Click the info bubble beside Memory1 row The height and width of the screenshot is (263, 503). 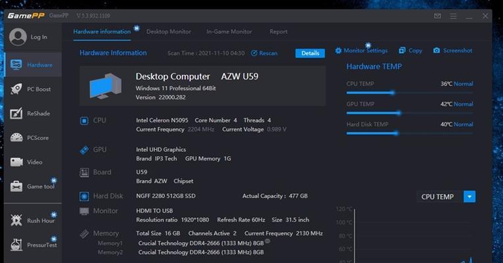[x=268, y=241]
